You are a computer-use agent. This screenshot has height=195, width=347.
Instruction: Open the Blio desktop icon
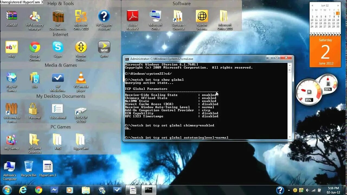click(x=35, y=80)
